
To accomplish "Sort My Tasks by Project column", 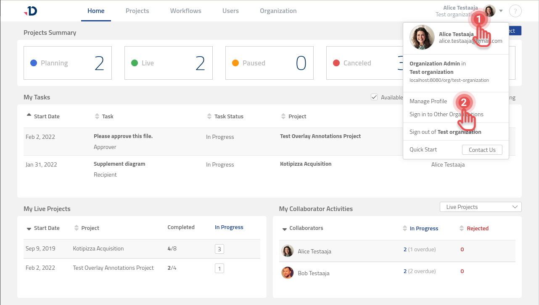I will [283, 116].
